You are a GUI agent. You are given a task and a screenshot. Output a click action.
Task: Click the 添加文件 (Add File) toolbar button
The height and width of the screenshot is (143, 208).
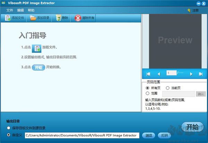pos(14,18)
